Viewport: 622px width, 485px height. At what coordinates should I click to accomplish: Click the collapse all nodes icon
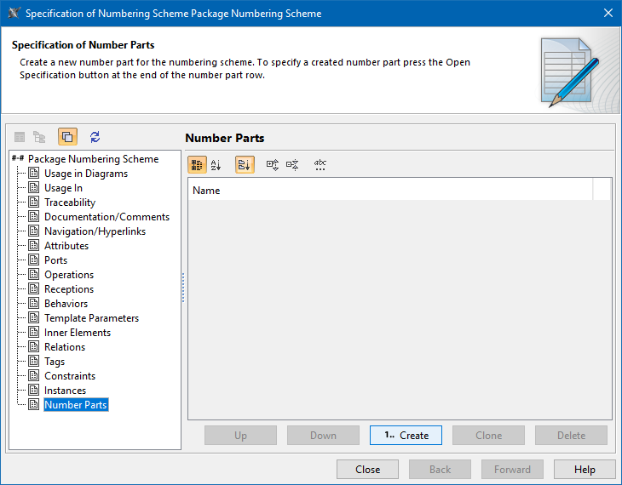292,166
